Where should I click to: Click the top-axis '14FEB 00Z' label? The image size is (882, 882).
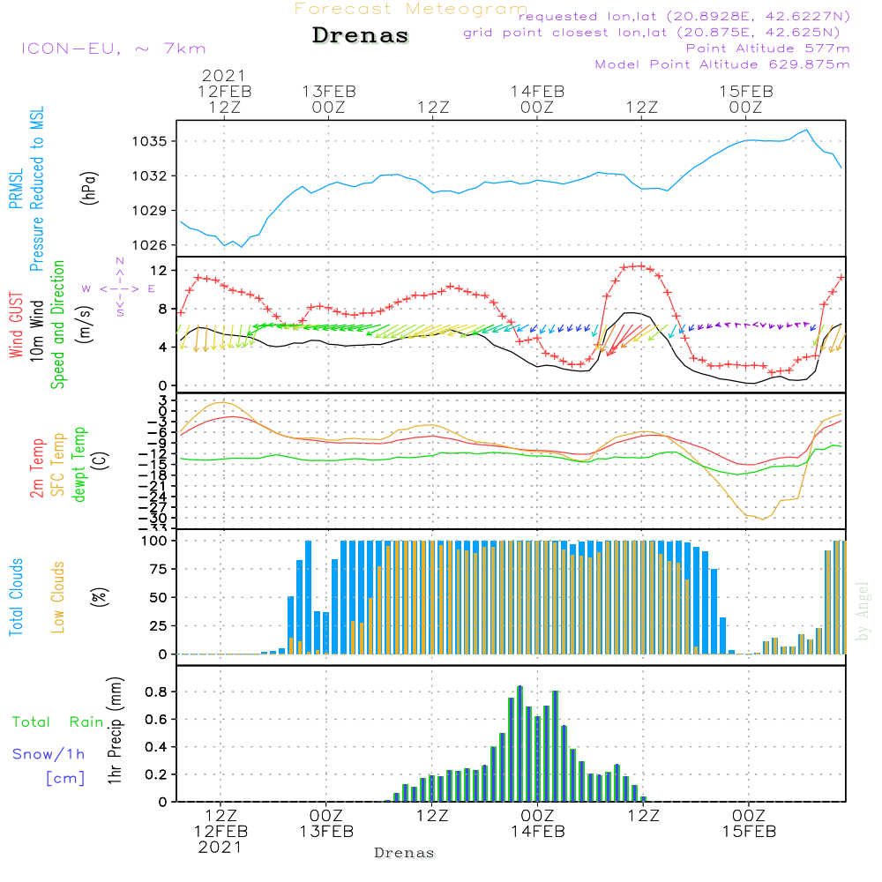[537, 99]
